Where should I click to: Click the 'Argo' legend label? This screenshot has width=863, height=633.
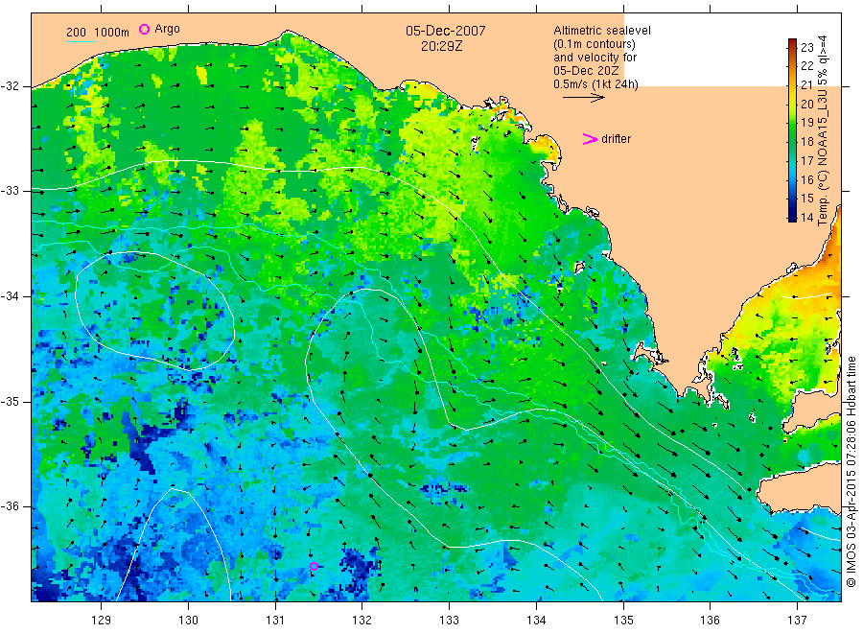167,29
